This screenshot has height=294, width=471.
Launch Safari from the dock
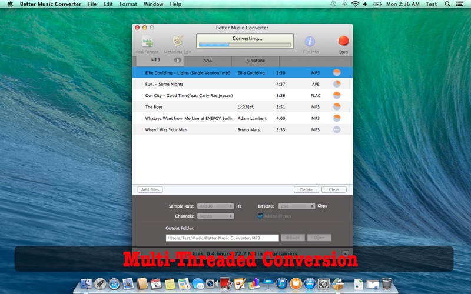point(114,283)
